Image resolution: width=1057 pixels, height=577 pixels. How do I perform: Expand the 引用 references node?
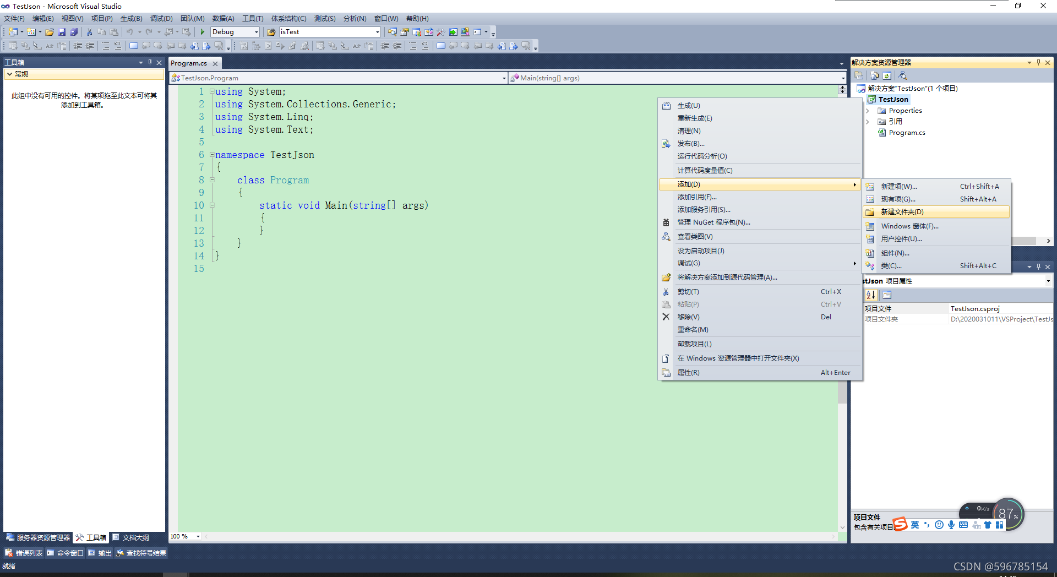[x=868, y=122]
